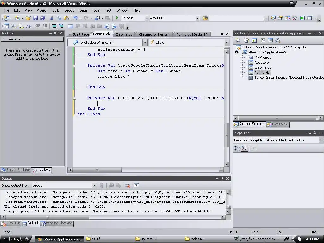The width and height of the screenshot is (324, 243).
Task: Switch to the Chrome.vb [Design] tab
Action: click(154, 34)
